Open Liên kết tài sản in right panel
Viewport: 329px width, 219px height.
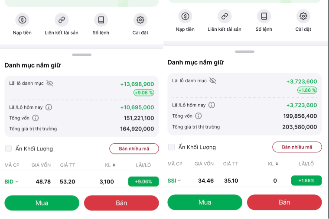point(225,16)
